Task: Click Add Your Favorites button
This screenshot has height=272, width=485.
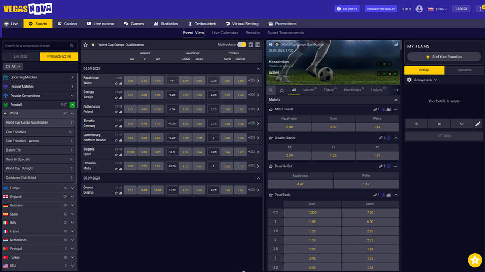Action: coord(444,57)
